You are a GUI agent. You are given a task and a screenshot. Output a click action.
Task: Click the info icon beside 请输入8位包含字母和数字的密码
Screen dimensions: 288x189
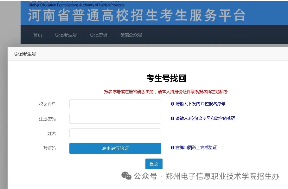click(172, 118)
